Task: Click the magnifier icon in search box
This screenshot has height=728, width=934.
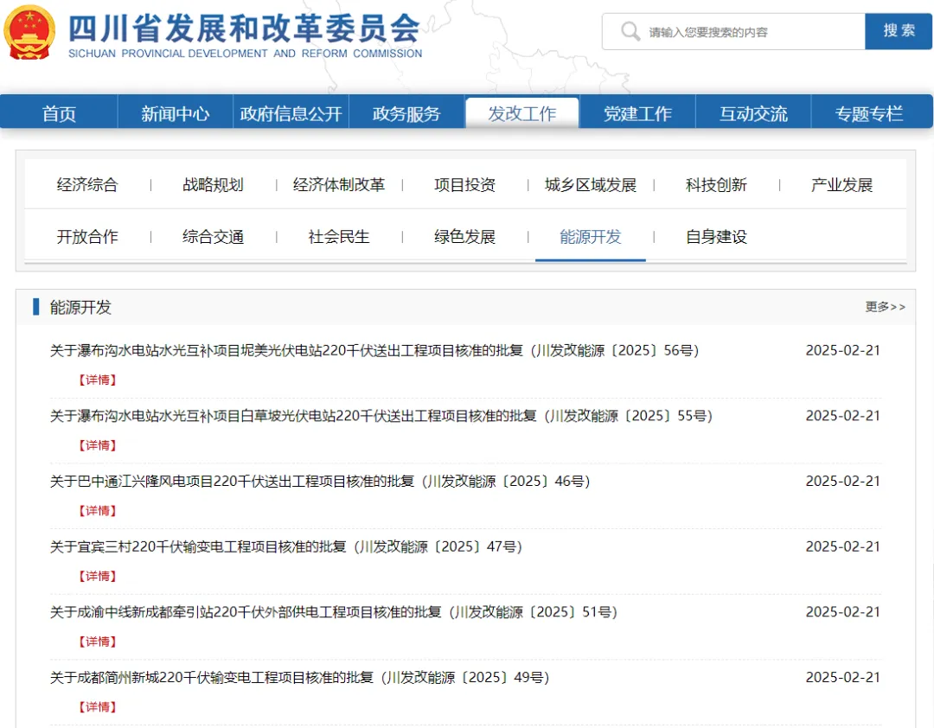Action: [x=630, y=32]
